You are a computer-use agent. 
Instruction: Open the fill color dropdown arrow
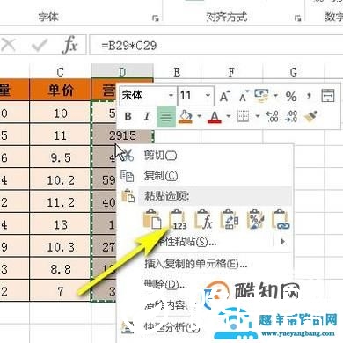point(199,116)
